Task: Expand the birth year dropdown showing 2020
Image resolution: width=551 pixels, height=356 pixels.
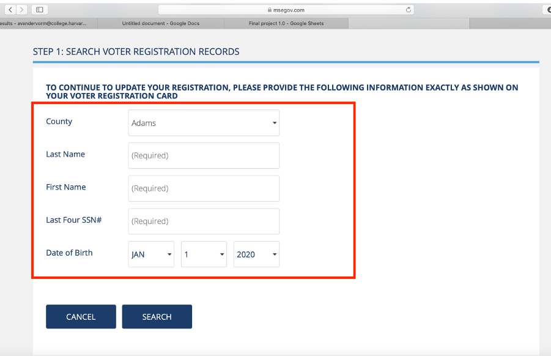Action: (256, 254)
